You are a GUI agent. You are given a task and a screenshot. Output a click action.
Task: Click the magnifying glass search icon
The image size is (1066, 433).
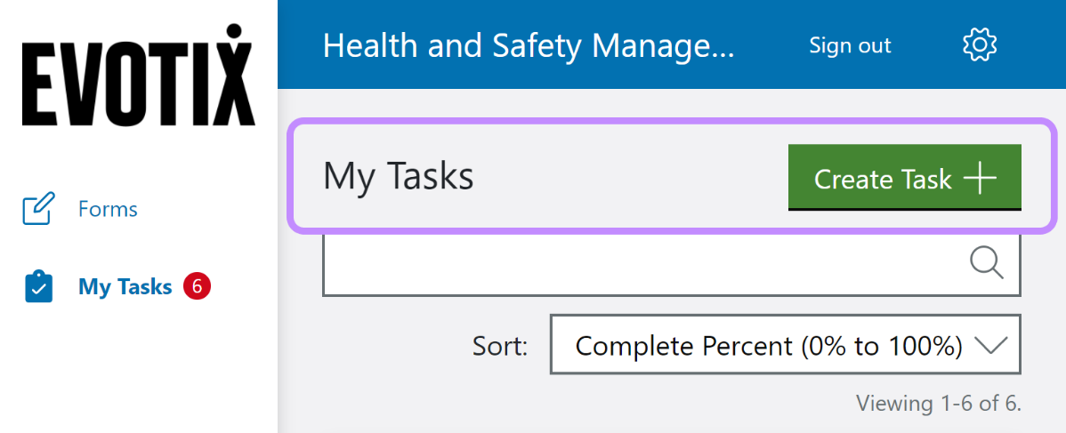(986, 263)
